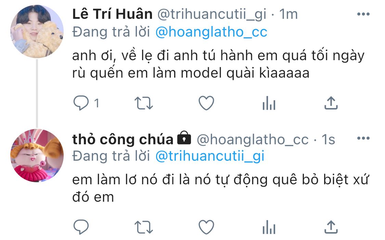Open the thỏ công chúa display name
The height and width of the screenshot is (240, 385).
123,139
